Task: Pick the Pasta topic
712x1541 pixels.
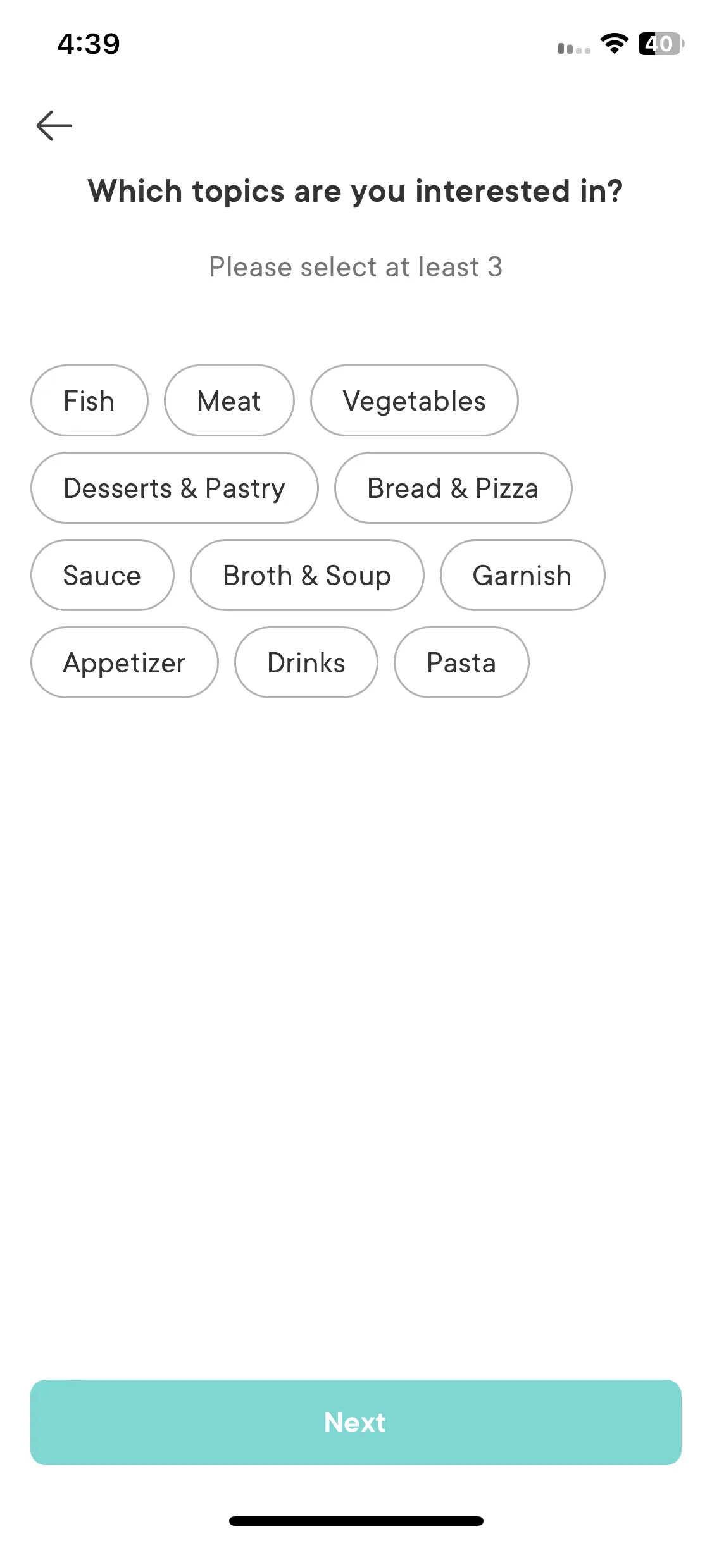Action: pos(461,662)
